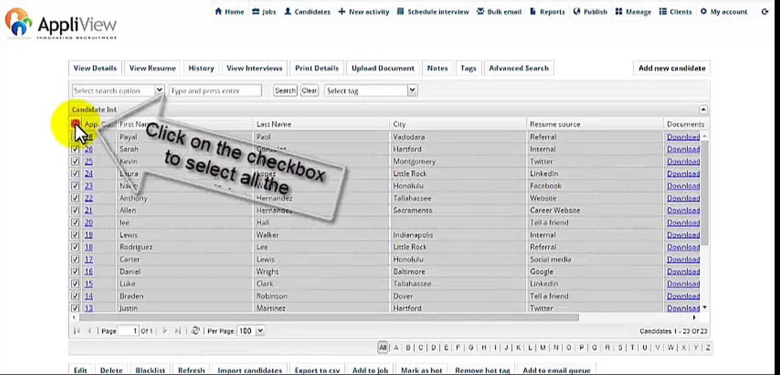Open Bulk email menu item
The height and width of the screenshot is (375, 780).
[x=499, y=11]
